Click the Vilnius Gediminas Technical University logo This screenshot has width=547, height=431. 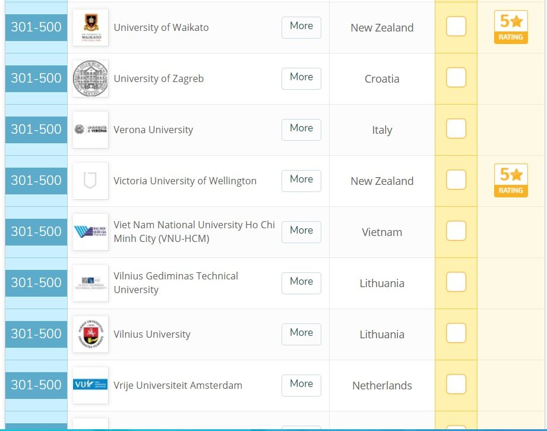tap(90, 283)
